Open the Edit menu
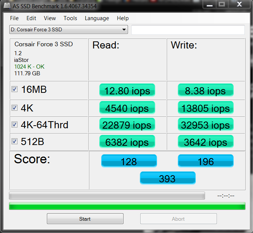253x233 pixels. (31, 18)
